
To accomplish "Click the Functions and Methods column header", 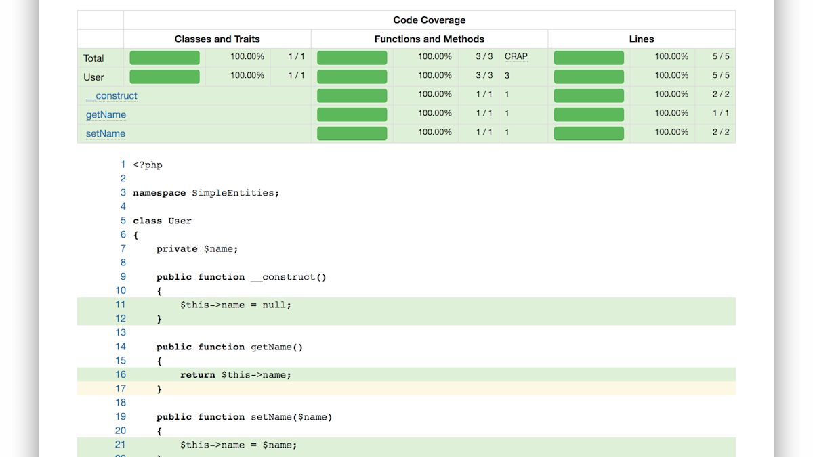I will (x=430, y=39).
